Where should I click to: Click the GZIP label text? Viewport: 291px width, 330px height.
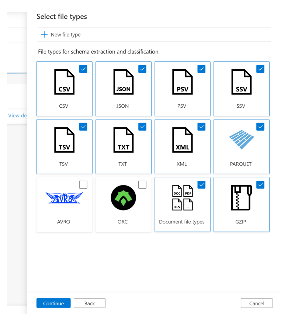(x=241, y=222)
